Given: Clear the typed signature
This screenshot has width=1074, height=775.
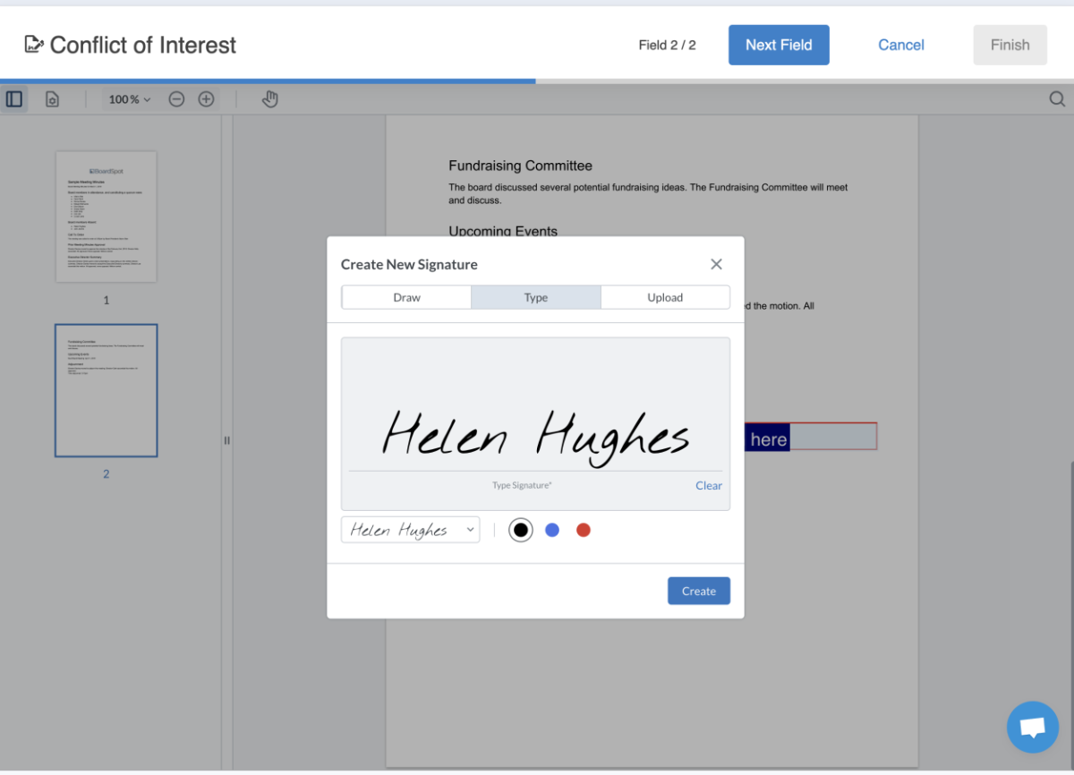Looking at the screenshot, I should pos(708,485).
